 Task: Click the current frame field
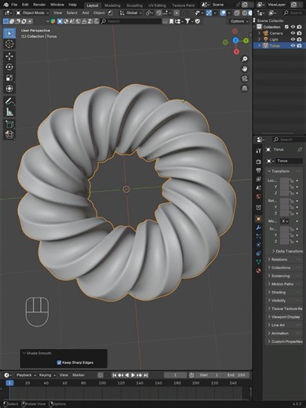(x=175, y=375)
